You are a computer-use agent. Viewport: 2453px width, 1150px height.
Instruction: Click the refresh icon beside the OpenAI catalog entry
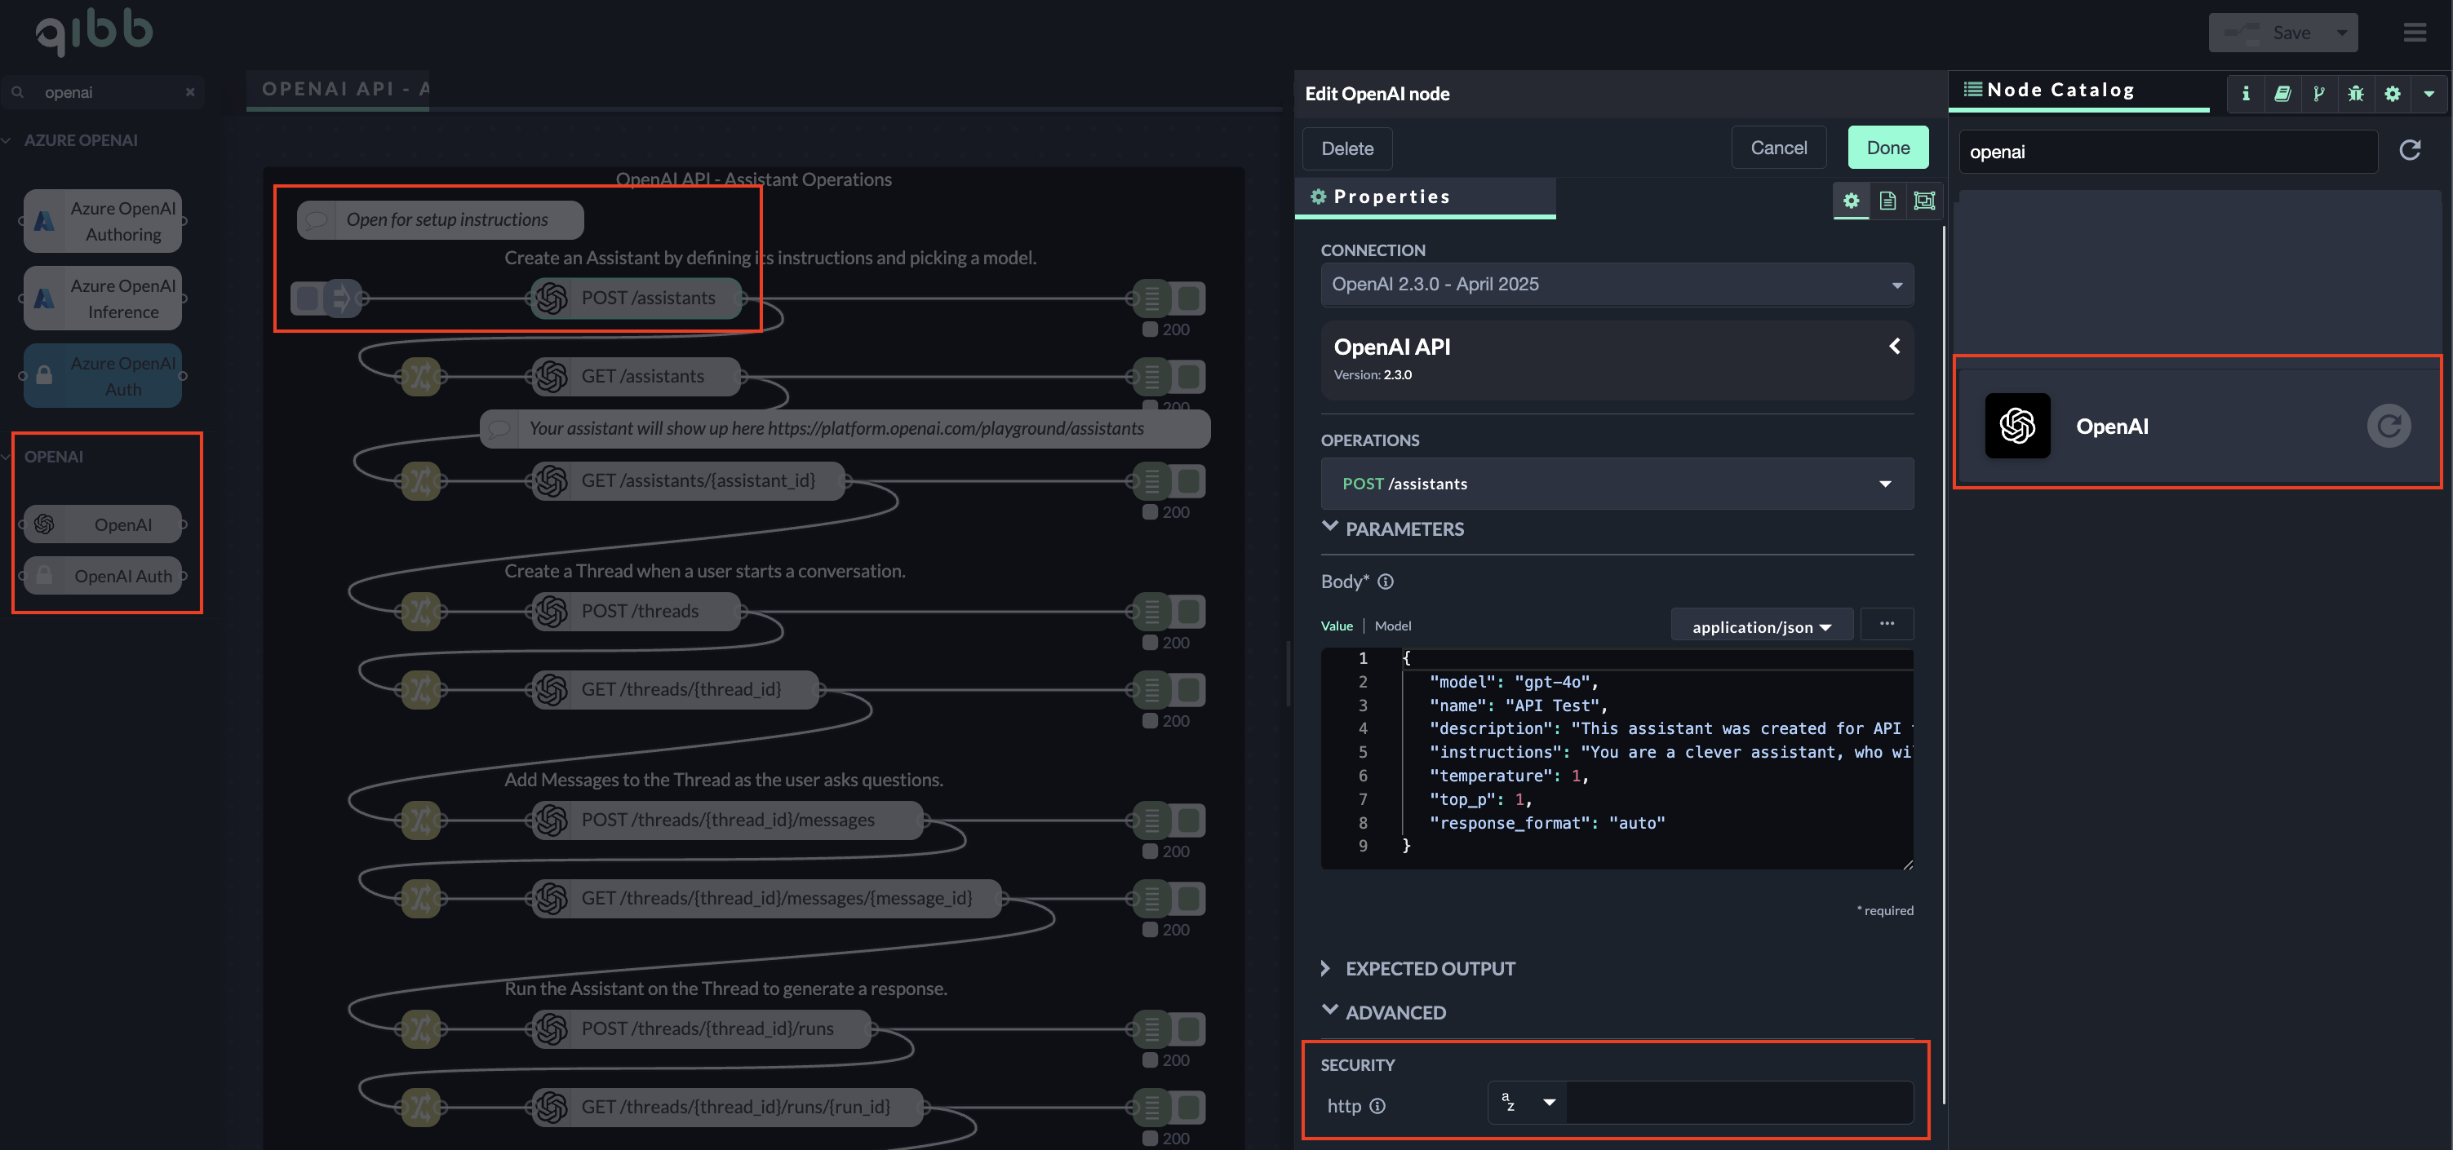pyautogui.click(x=2389, y=426)
